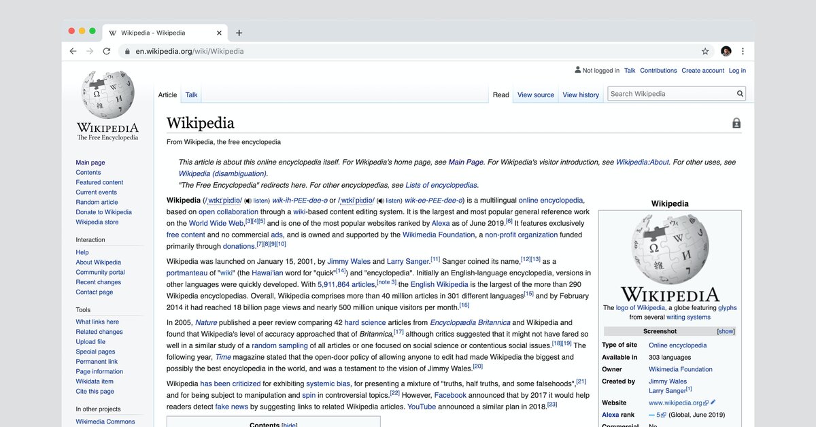Click the Wikipedia (disambiguation) link

pos(222,173)
